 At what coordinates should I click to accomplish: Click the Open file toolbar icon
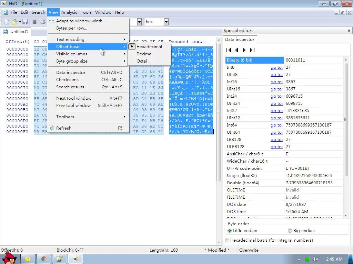14,22
